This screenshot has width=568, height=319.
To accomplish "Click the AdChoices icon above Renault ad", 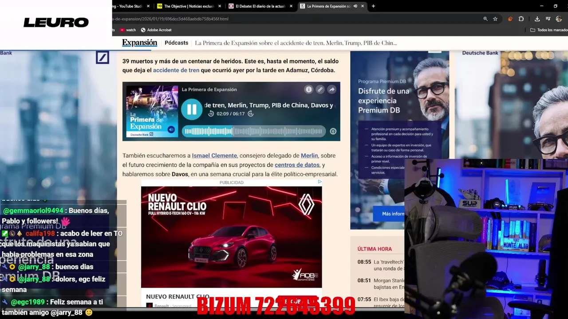I will pyautogui.click(x=319, y=182).
